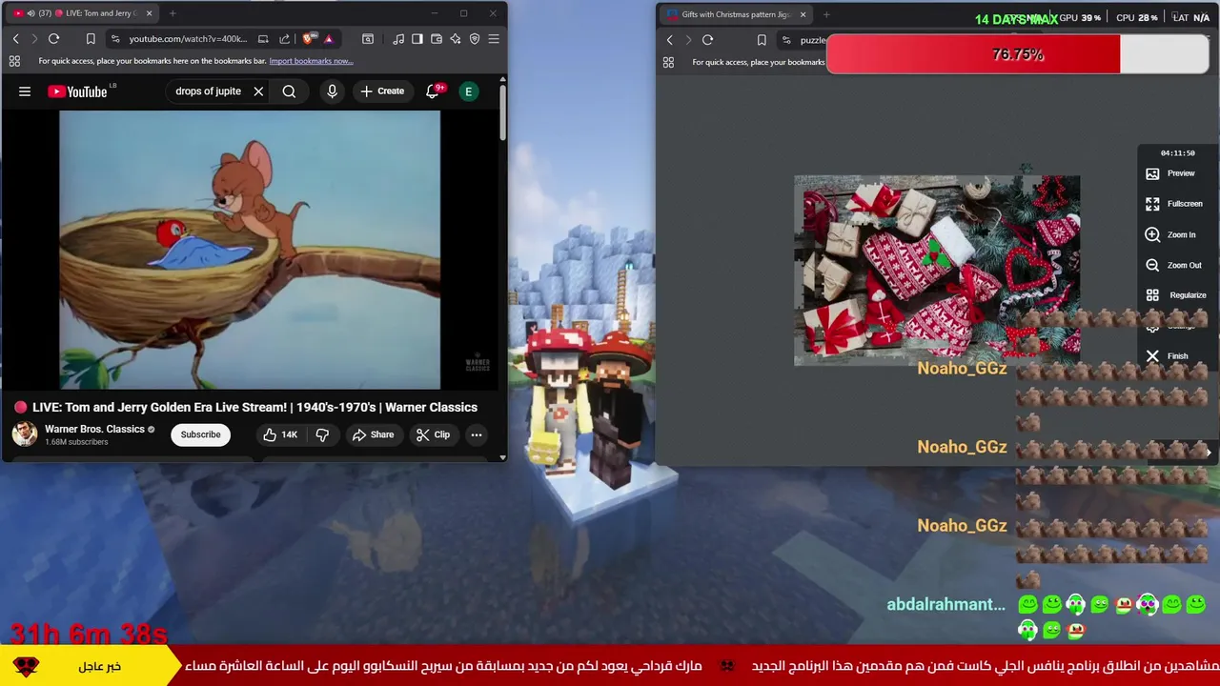This screenshot has width=1220, height=686.
Task: Switch puzzle to Fullscreen
Action: pos(1174,204)
